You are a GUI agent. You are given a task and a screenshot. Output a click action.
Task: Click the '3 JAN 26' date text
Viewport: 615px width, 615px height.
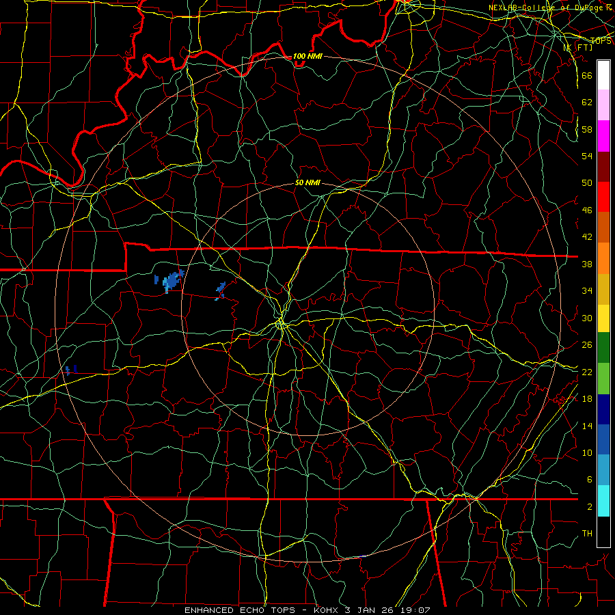[370, 610]
